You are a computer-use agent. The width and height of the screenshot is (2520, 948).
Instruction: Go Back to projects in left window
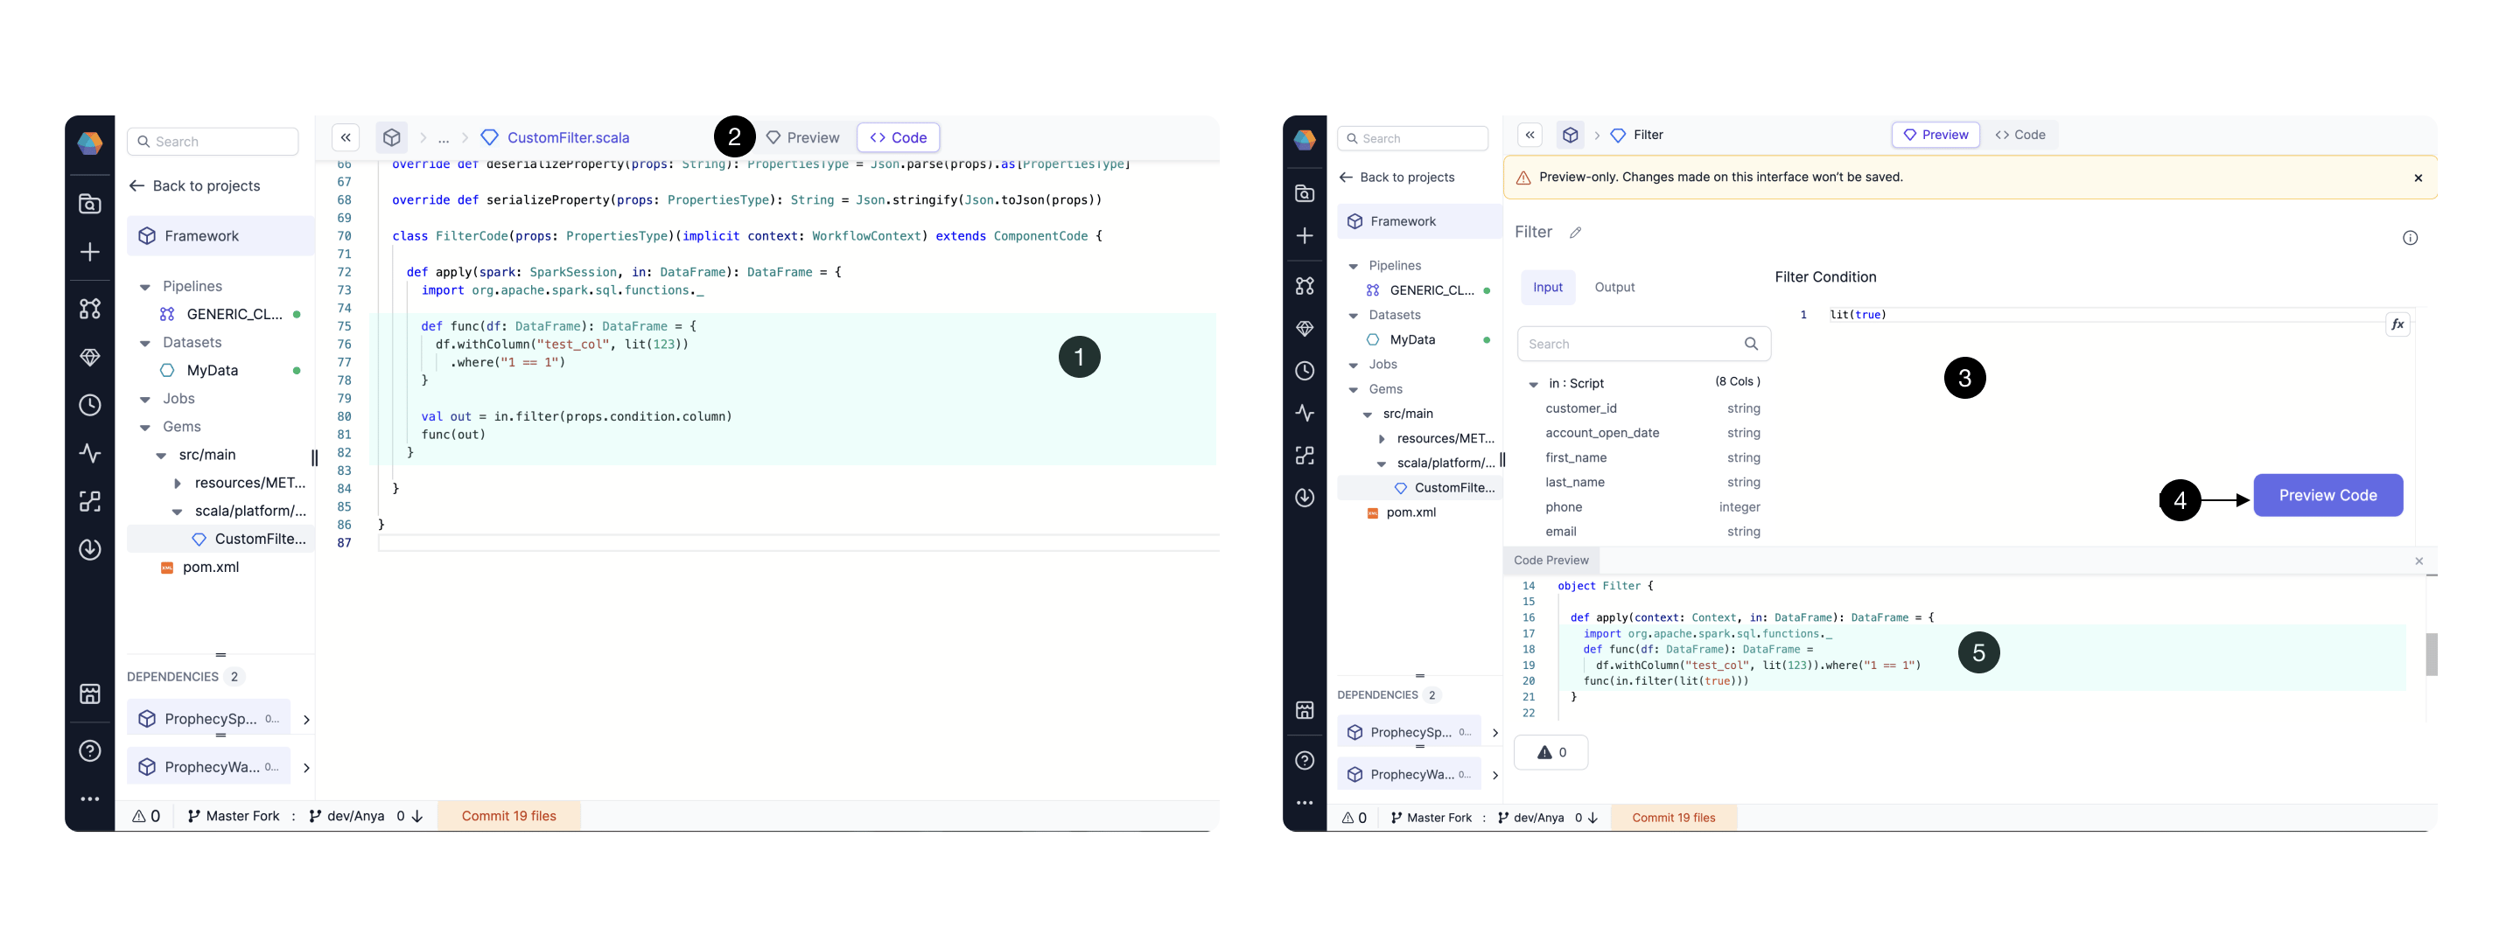(194, 185)
